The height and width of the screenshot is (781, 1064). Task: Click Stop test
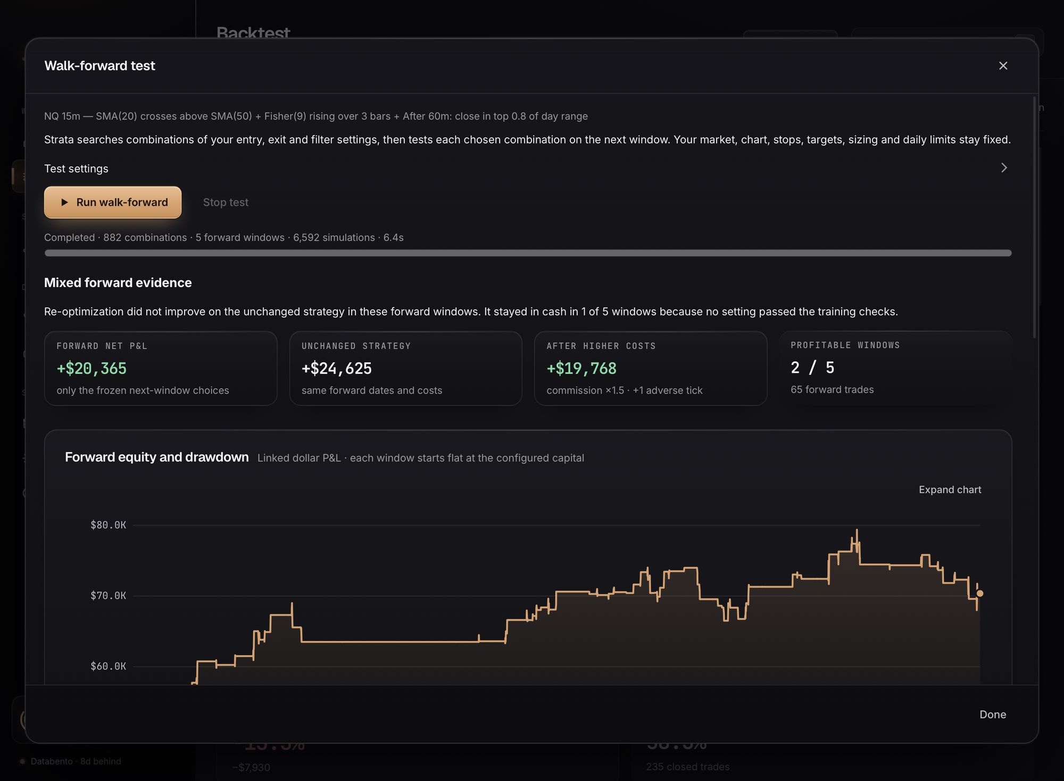226,202
